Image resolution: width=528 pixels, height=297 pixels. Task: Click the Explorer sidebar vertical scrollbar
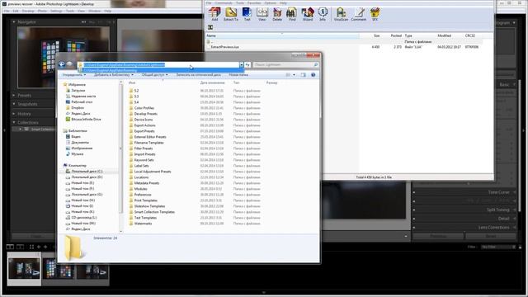tap(121, 148)
